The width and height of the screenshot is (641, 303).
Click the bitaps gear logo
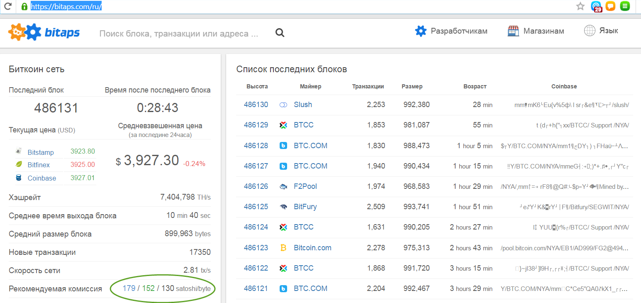coord(25,32)
